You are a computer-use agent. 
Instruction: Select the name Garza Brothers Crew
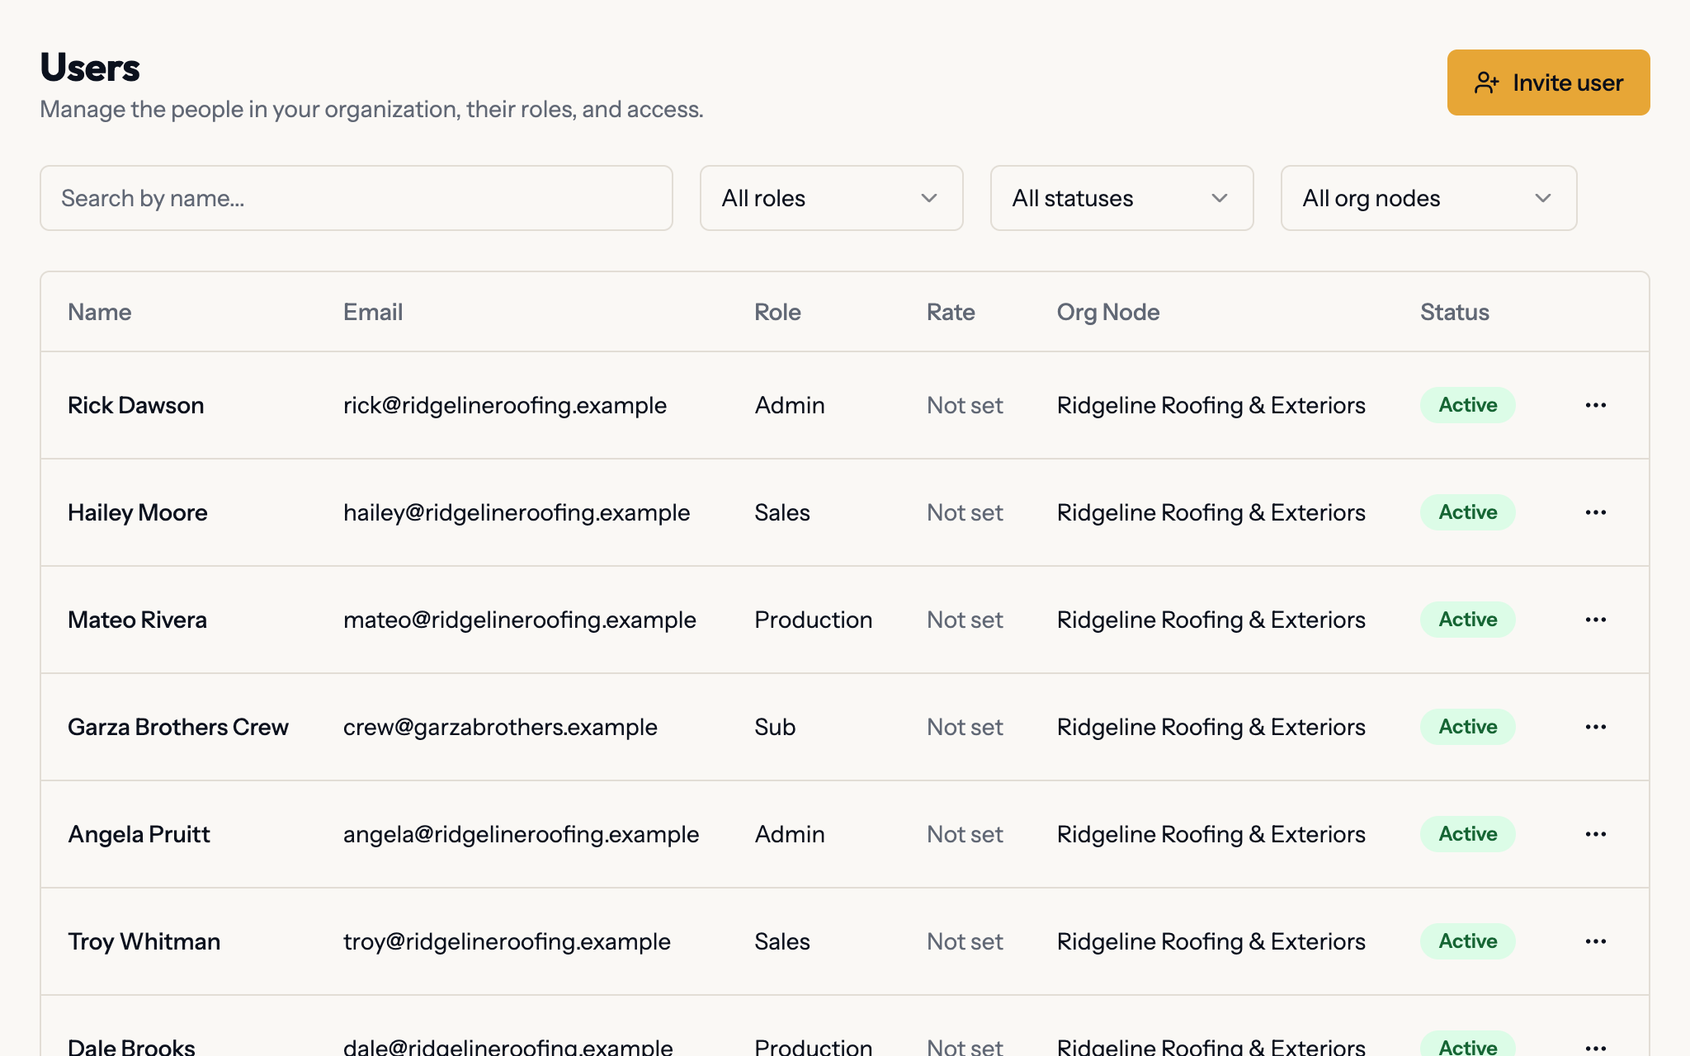178,727
